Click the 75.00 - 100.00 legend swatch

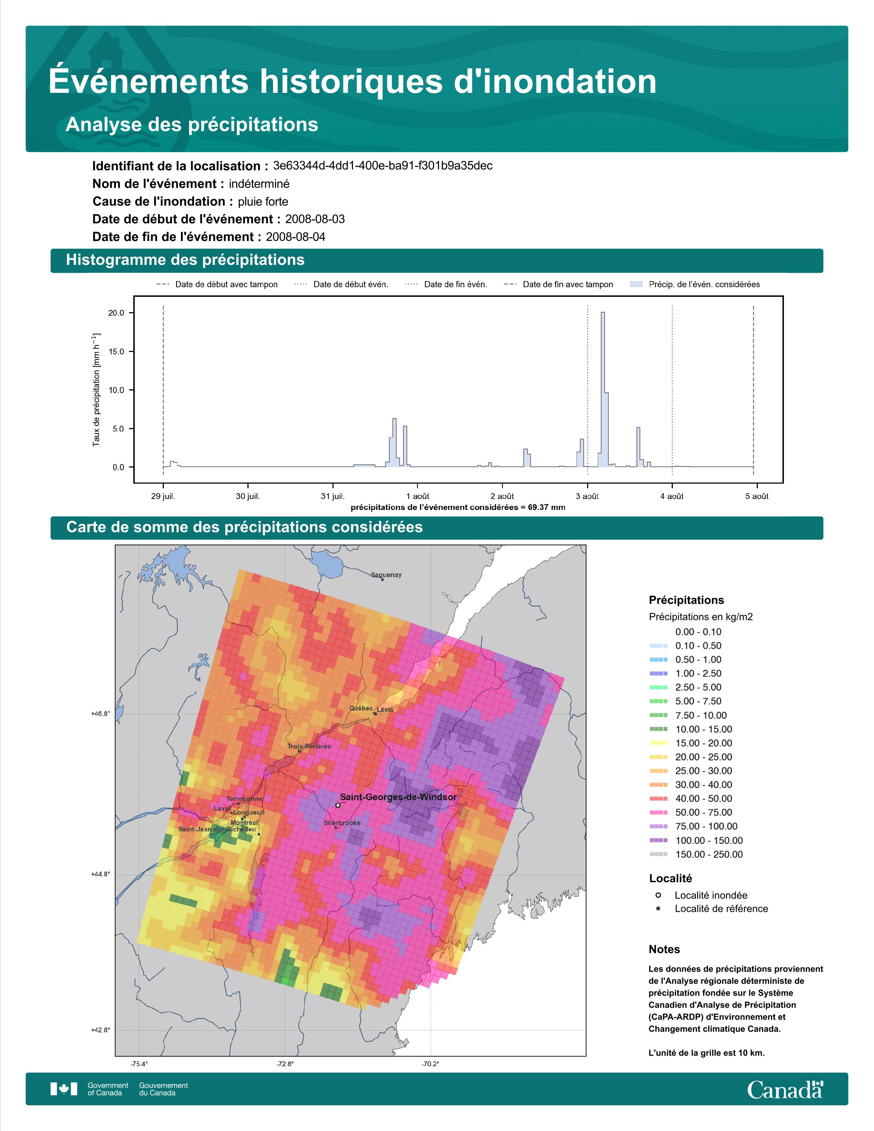(x=658, y=827)
